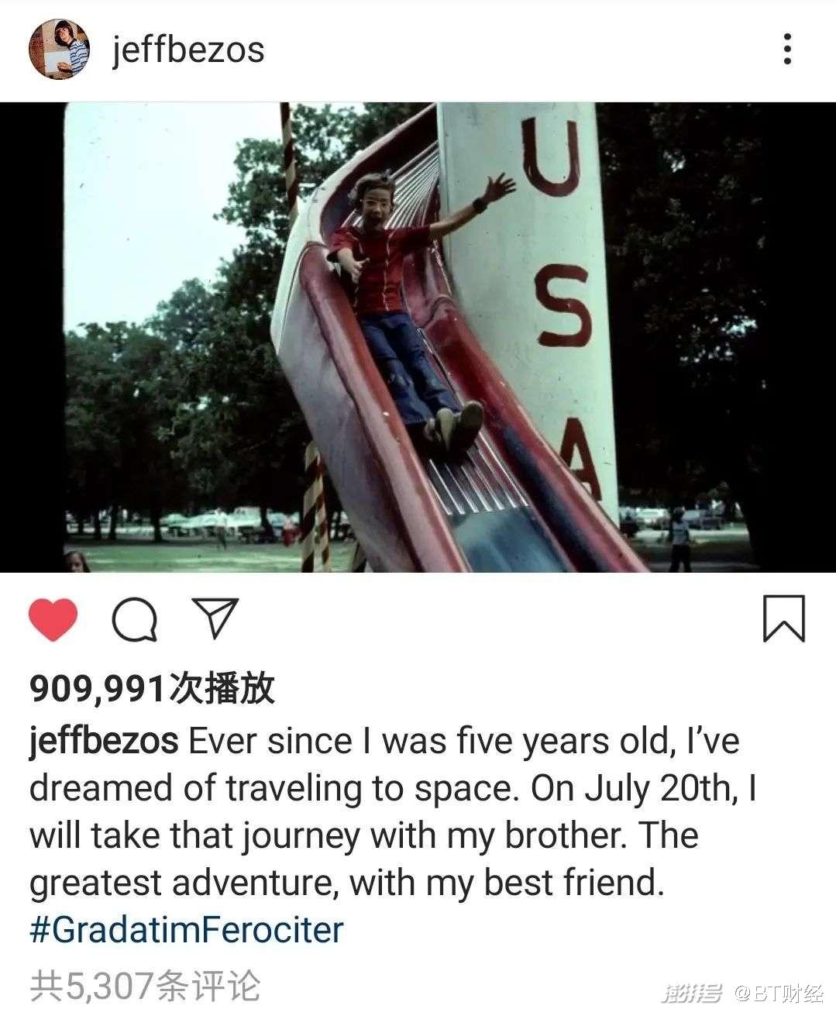View the 909,991 plays count
The width and height of the screenshot is (836, 1009).
click(152, 688)
